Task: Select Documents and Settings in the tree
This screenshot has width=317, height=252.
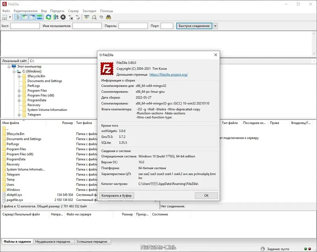Action: coord(45,81)
